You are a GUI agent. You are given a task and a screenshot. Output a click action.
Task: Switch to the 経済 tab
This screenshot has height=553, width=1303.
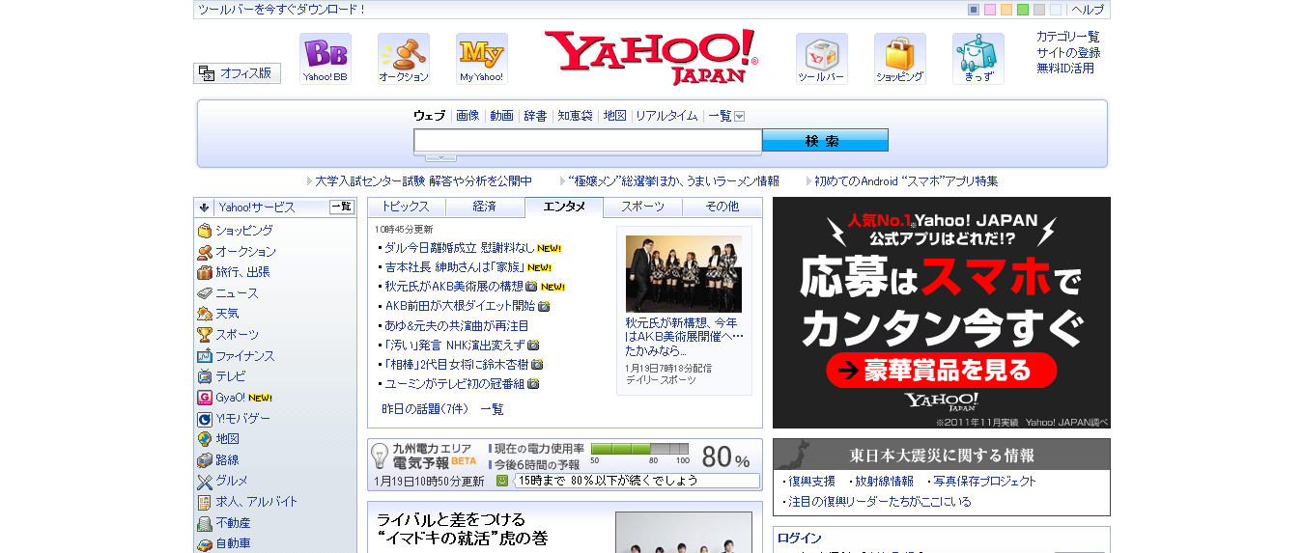tap(485, 207)
